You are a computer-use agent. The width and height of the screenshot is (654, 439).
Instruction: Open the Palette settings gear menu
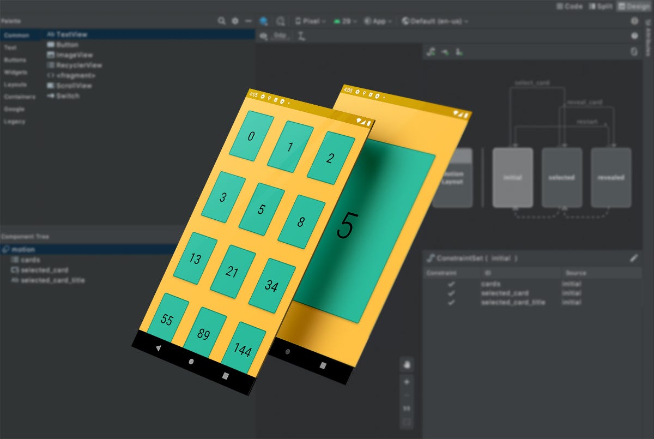tap(234, 21)
